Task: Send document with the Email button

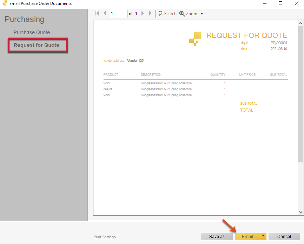Action: tap(247, 236)
